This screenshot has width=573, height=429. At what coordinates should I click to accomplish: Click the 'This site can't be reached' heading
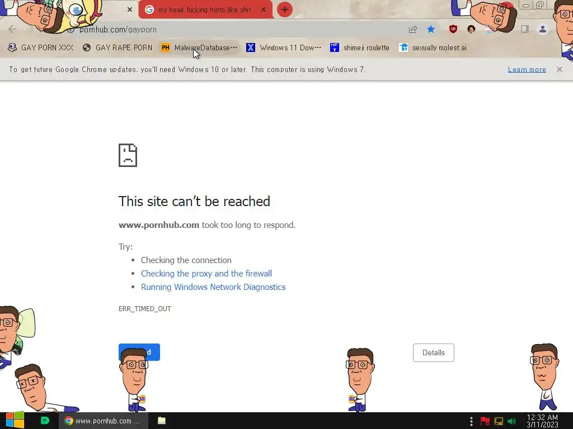(x=194, y=201)
